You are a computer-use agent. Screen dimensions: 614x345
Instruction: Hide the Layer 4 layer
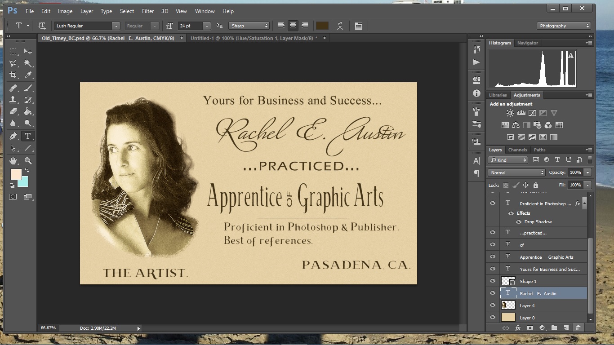coord(493,305)
